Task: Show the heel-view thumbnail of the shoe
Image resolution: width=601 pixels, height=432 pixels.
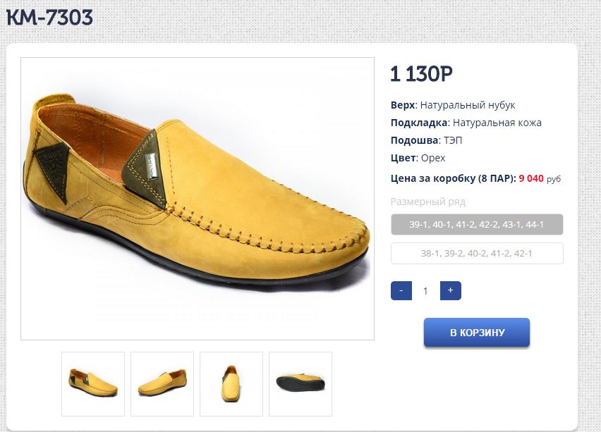Action: tap(231, 383)
